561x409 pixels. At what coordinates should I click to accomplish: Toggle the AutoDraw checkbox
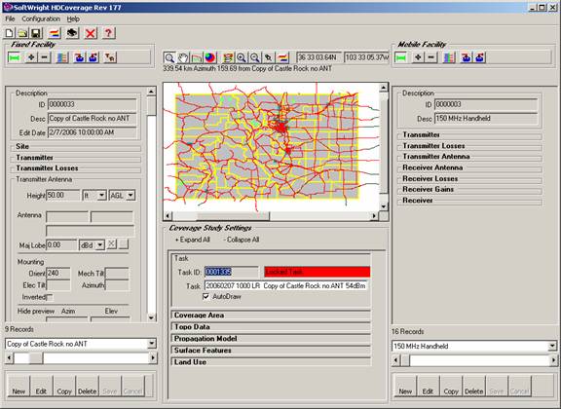pos(206,296)
